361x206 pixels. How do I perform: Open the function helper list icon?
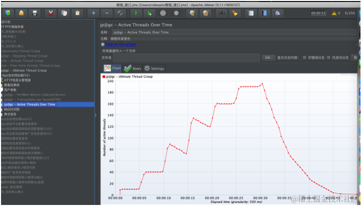click(x=251, y=13)
